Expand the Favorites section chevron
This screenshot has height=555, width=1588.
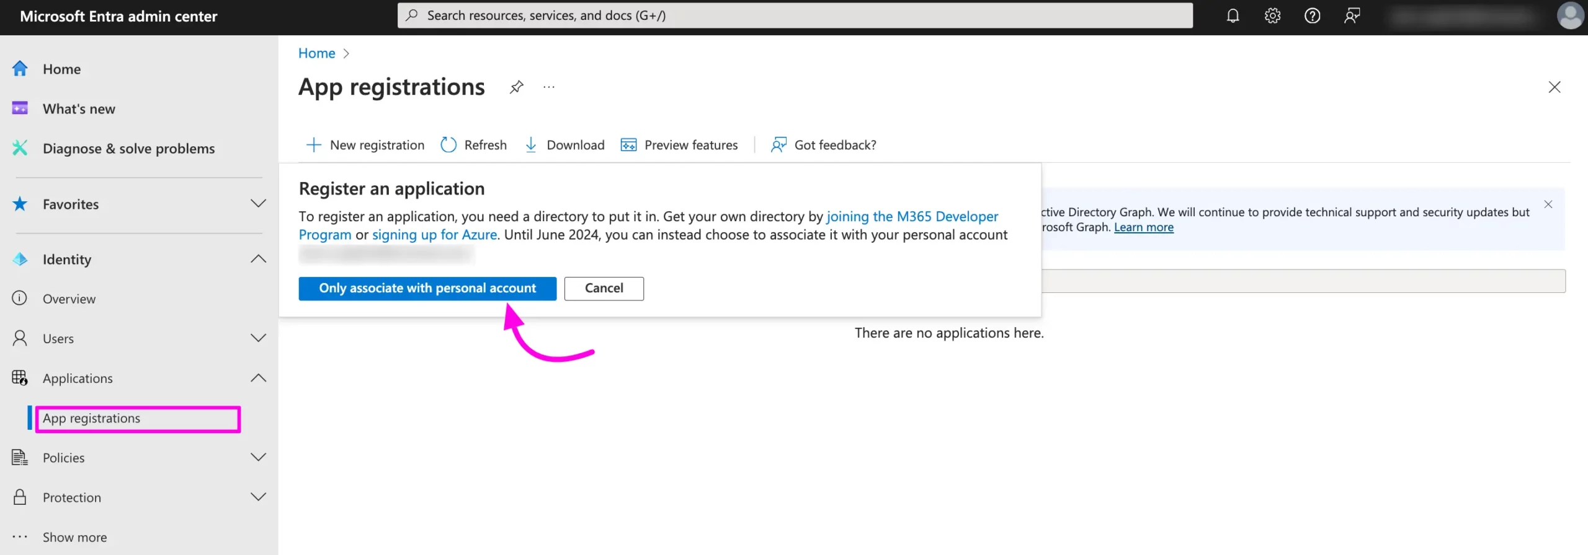pos(258,203)
